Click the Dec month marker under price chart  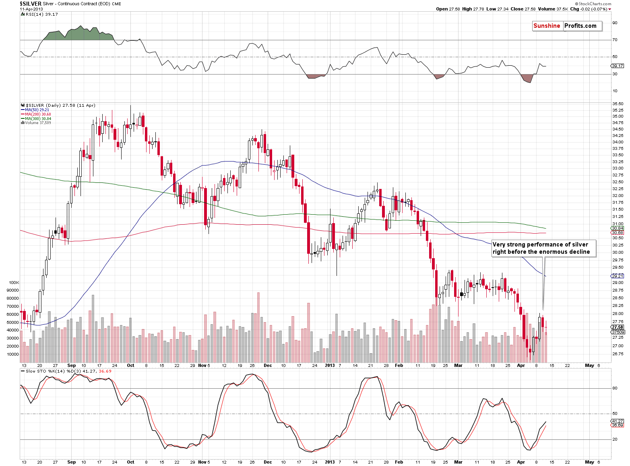[268, 366]
